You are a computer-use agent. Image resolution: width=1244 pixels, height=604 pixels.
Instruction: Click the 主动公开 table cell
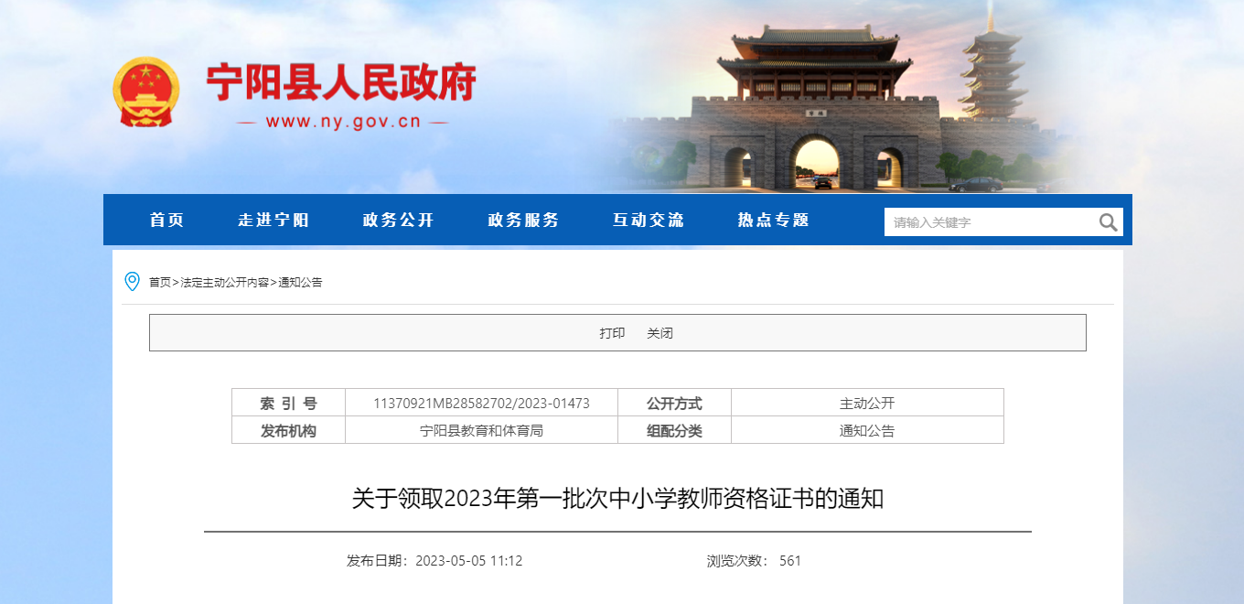[867, 403]
